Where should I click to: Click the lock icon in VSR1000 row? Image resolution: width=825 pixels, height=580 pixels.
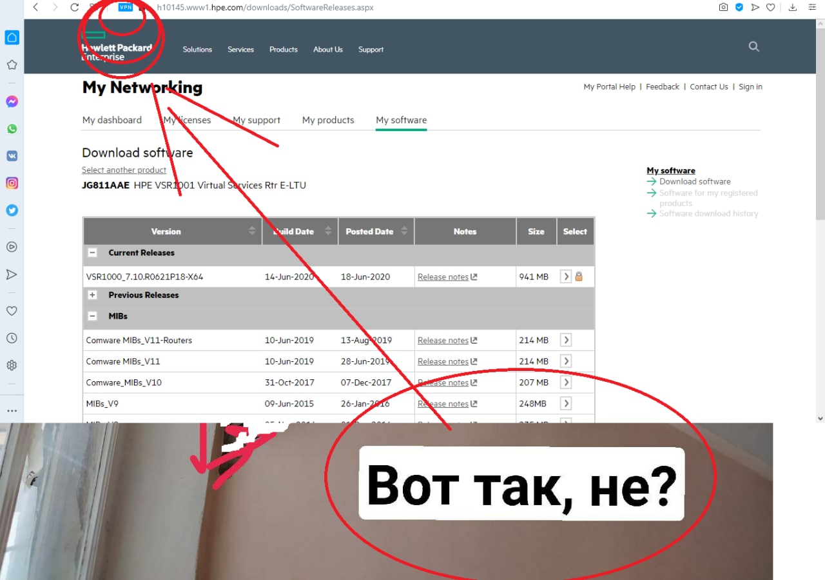(579, 277)
